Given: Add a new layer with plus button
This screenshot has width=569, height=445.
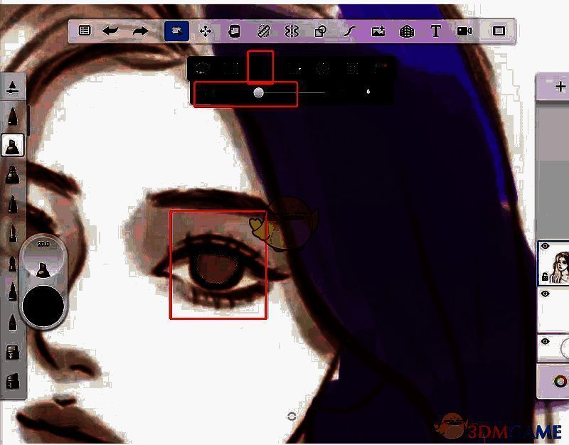Looking at the screenshot, I should [x=560, y=86].
